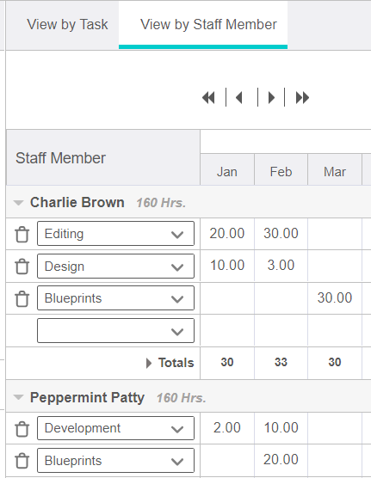
Task: Edit Patty's Blueprints hours for Feb (20.00)
Action: pos(281,460)
